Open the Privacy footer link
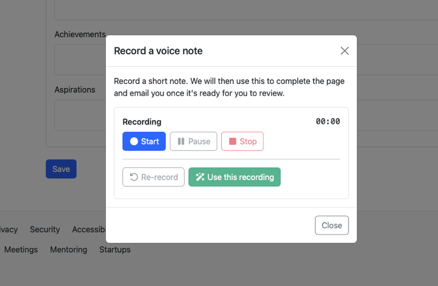The width and height of the screenshot is (438, 286). (x=8, y=229)
